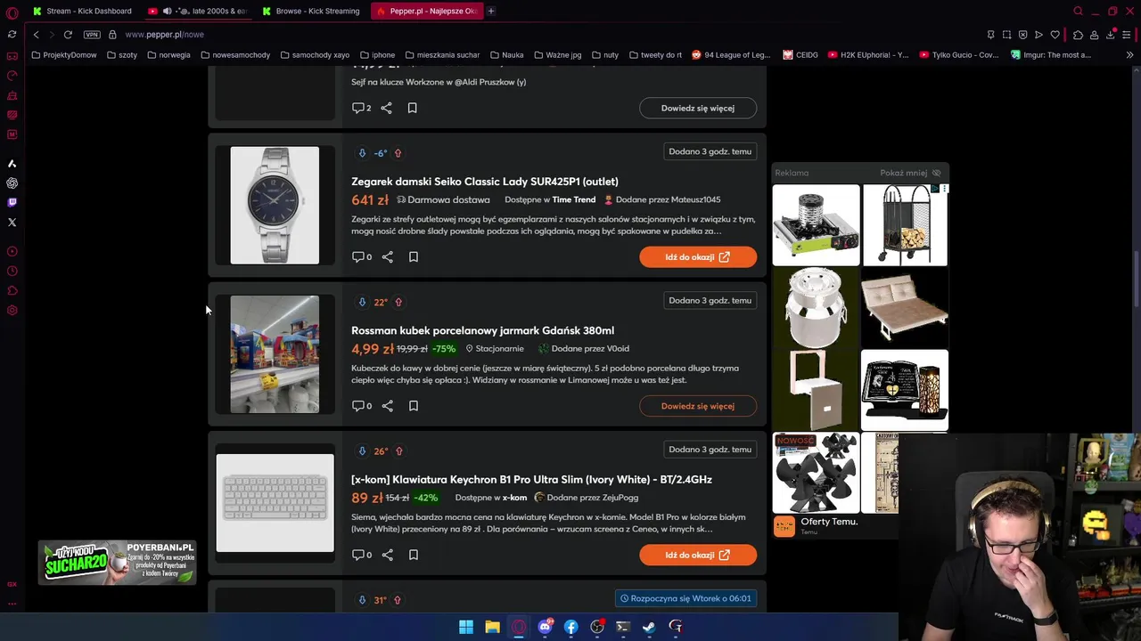Viewport: 1141px width, 641px height.
Task: Vote up the Rossman kubek deal
Action: coord(398,302)
